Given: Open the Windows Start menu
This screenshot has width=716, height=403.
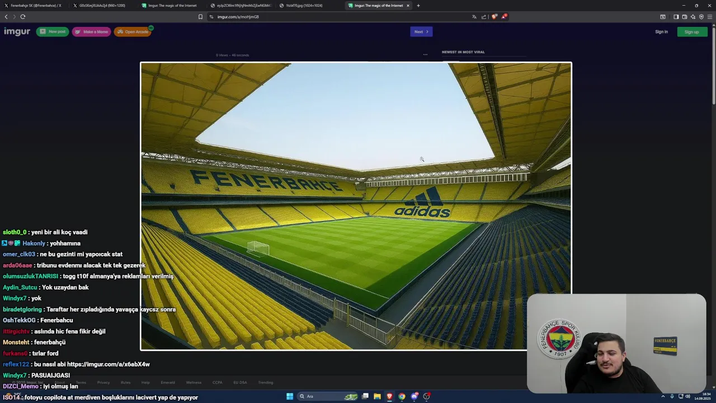Looking at the screenshot, I should pos(290,396).
